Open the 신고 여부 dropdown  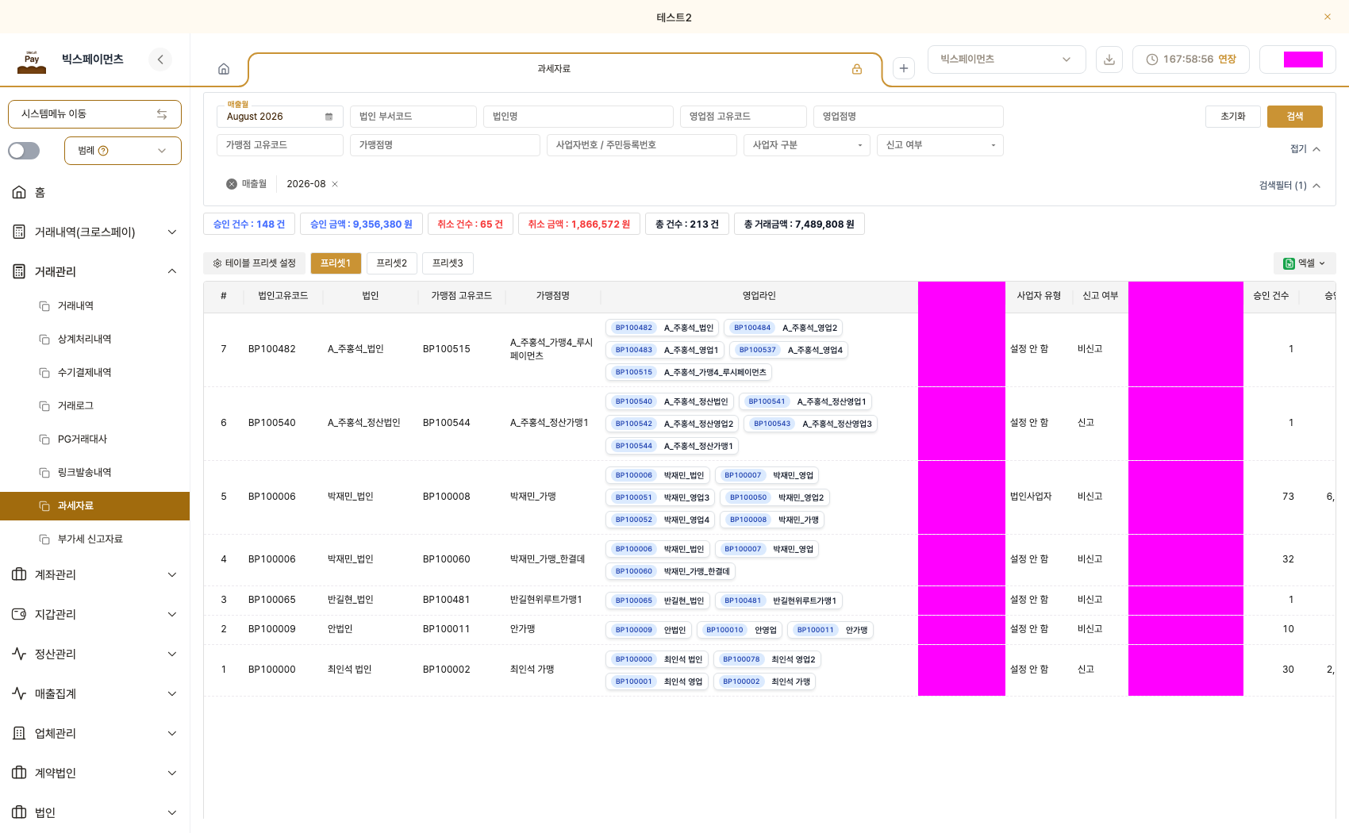point(940,145)
